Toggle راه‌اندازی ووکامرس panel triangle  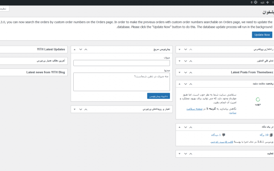pos(179,50)
